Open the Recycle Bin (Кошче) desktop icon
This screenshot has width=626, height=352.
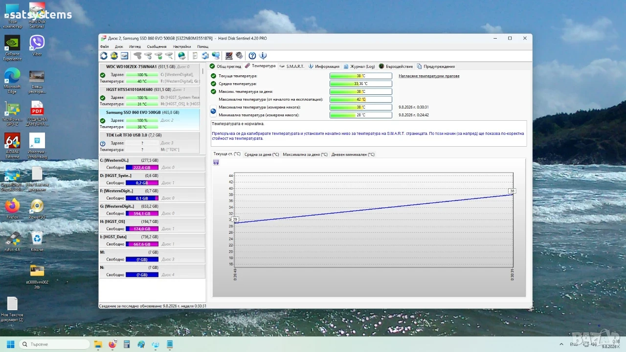37,242
